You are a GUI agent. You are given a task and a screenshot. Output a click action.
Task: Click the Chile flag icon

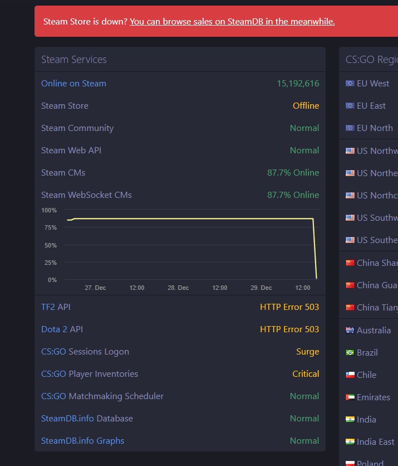tap(350, 375)
